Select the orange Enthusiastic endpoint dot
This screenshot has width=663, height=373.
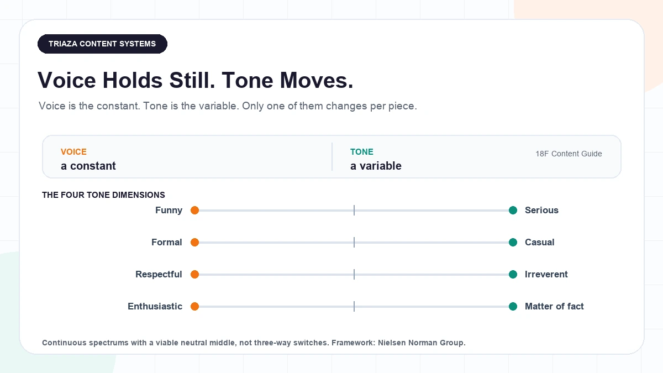pyautogui.click(x=194, y=306)
